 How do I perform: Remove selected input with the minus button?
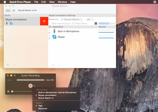click(15, 65)
